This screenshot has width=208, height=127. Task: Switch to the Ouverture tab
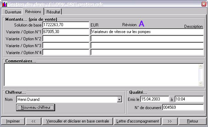pyautogui.click(x=13, y=12)
